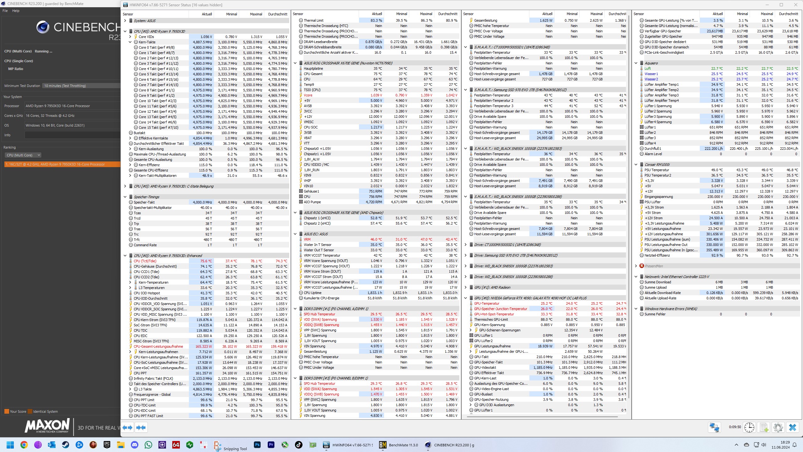Click the shrink-columns inward arrows icon
Viewport: 803px width, 452px height.
(x=141, y=427)
